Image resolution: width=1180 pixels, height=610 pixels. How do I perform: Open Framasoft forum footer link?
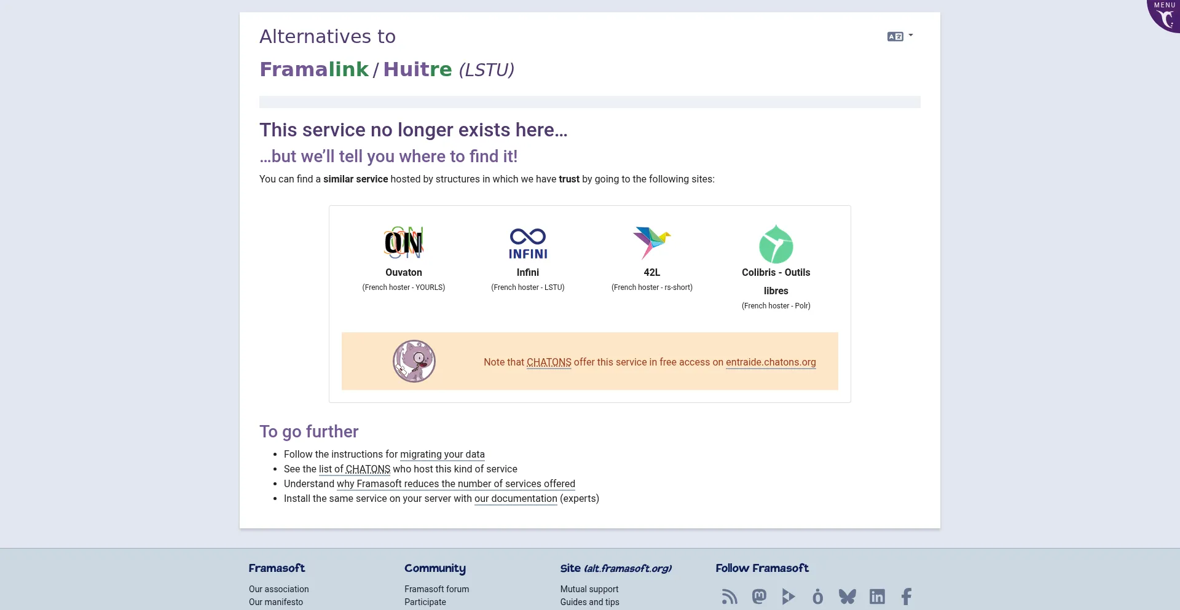pyautogui.click(x=437, y=589)
